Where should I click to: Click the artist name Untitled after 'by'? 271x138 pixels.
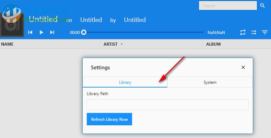135,20
